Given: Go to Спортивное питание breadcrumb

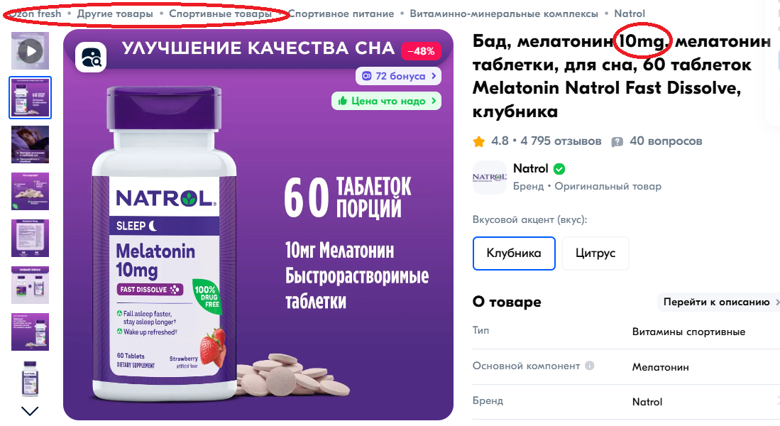Looking at the screenshot, I should click(x=341, y=14).
